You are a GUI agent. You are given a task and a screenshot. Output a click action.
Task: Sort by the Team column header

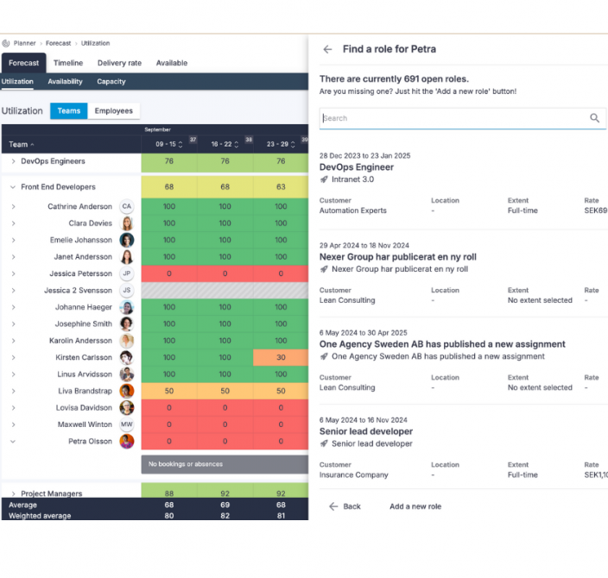click(19, 145)
